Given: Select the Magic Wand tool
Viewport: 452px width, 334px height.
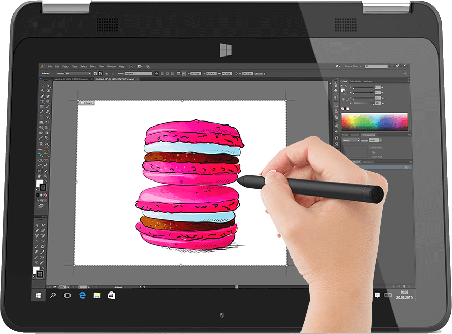Looking at the screenshot, I should point(43,91).
